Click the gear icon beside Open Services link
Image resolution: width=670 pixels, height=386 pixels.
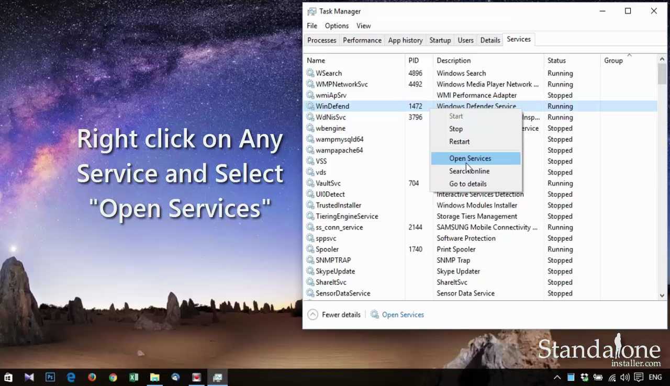[375, 315]
